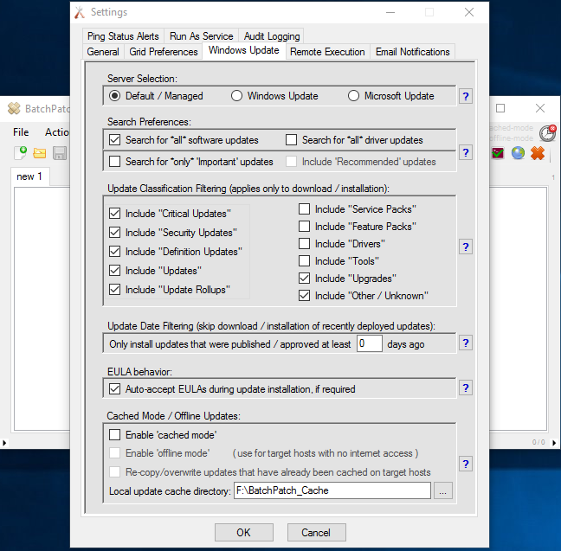This screenshot has width=561, height=551.
Task: Open the Ping Status Alerts tab
Action: pyautogui.click(x=123, y=36)
